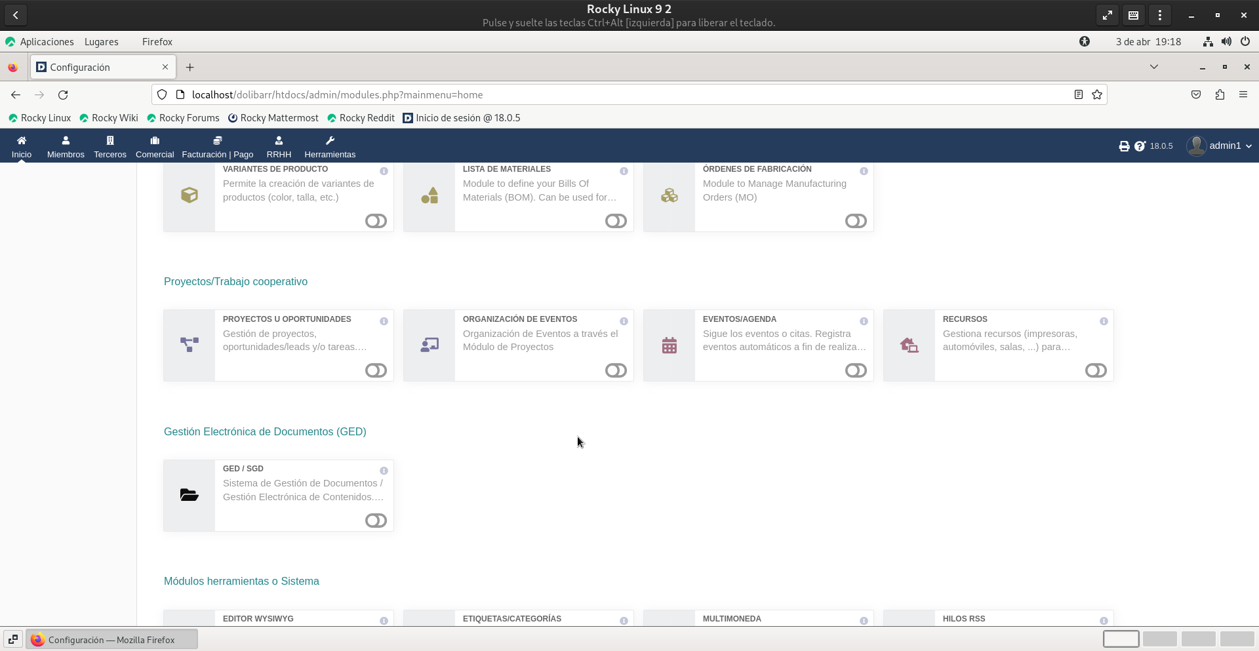Click the info icon on Recursos module

(1104, 321)
